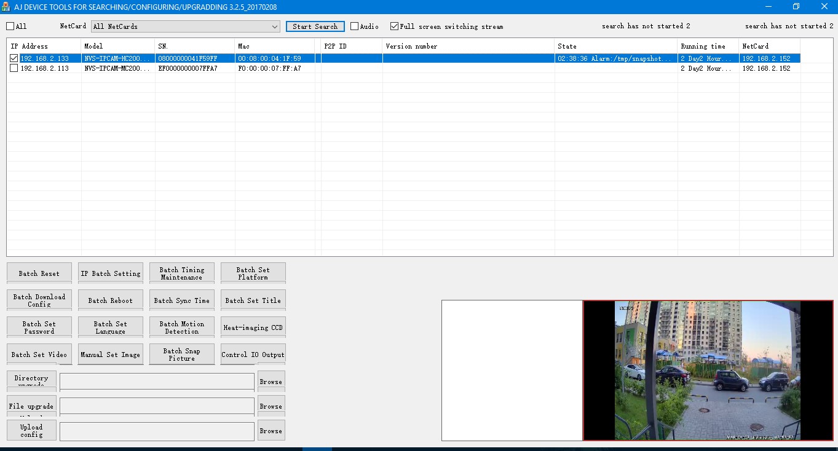Click the Heat-imaging CCD button
The height and width of the screenshot is (451, 838).
coord(253,327)
